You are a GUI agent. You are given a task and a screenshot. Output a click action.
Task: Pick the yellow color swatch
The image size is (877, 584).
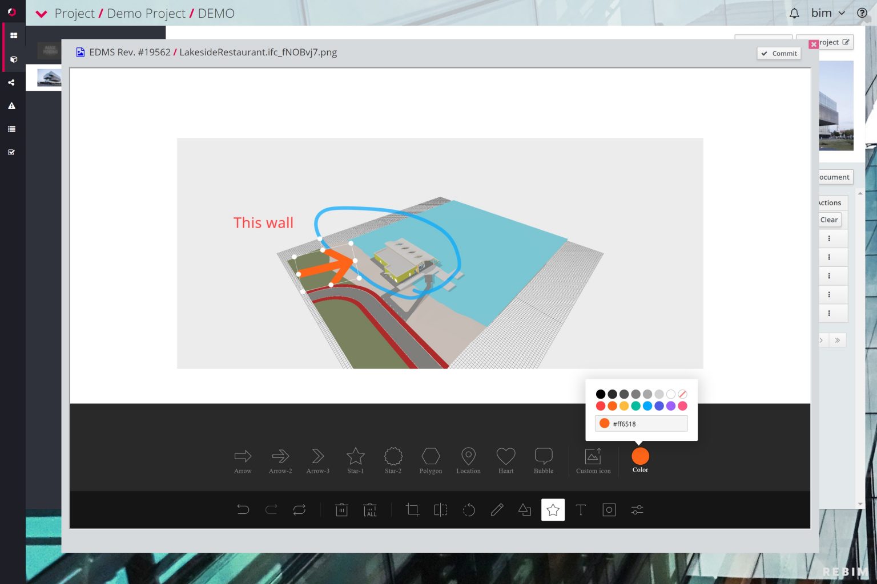tap(624, 406)
